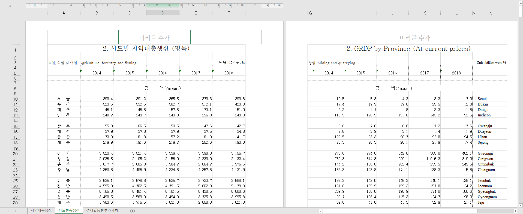Select column J header
Image resolution: width=523 pixels, height=214 pixels.
393,13
